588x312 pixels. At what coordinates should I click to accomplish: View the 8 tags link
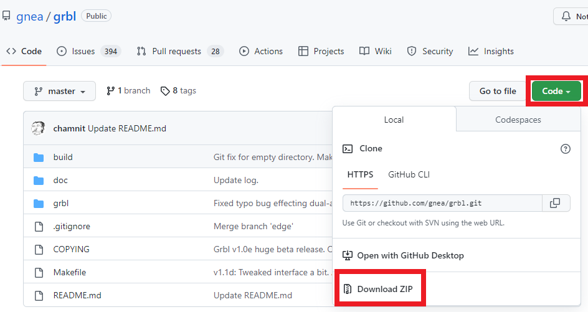178,91
